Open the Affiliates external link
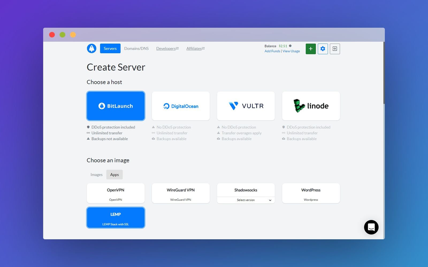 click(x=194, y=48)
